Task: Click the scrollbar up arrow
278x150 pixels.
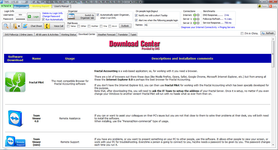Action: pyautogui.click(x=273, y=39)
